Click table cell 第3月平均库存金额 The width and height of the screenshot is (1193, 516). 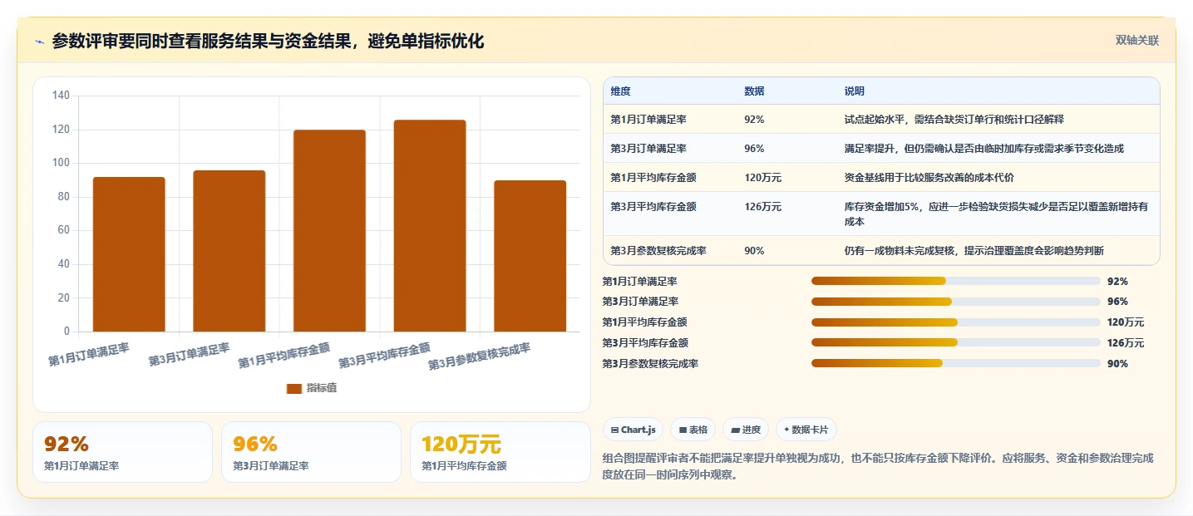click(x=653, y=207)
